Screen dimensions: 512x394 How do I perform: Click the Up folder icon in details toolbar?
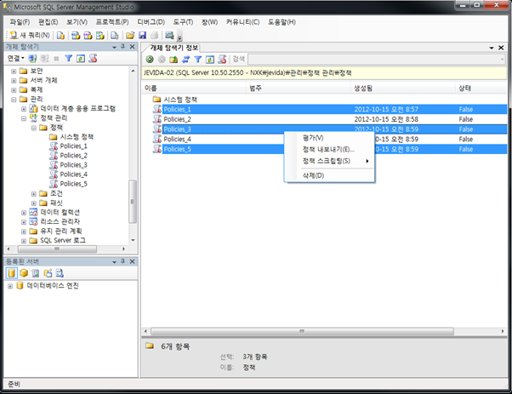coord(174,59)
